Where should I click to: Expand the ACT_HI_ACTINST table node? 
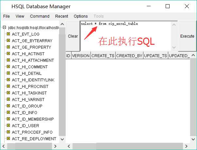(8, 54)
